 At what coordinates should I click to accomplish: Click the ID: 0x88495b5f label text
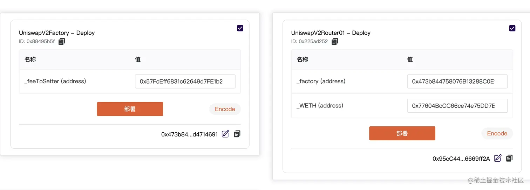pos(37,42)
